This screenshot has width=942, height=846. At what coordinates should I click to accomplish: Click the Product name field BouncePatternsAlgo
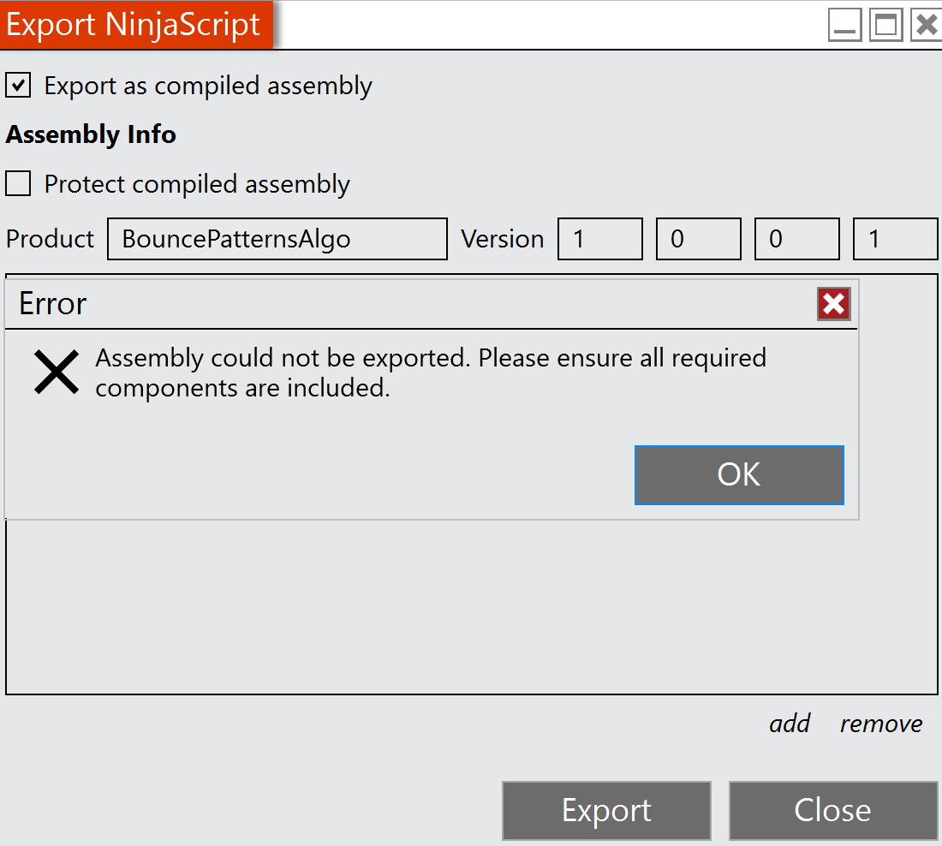point(277,239)
